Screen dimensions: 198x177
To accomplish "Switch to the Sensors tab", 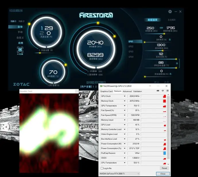I will pos(118,91).
